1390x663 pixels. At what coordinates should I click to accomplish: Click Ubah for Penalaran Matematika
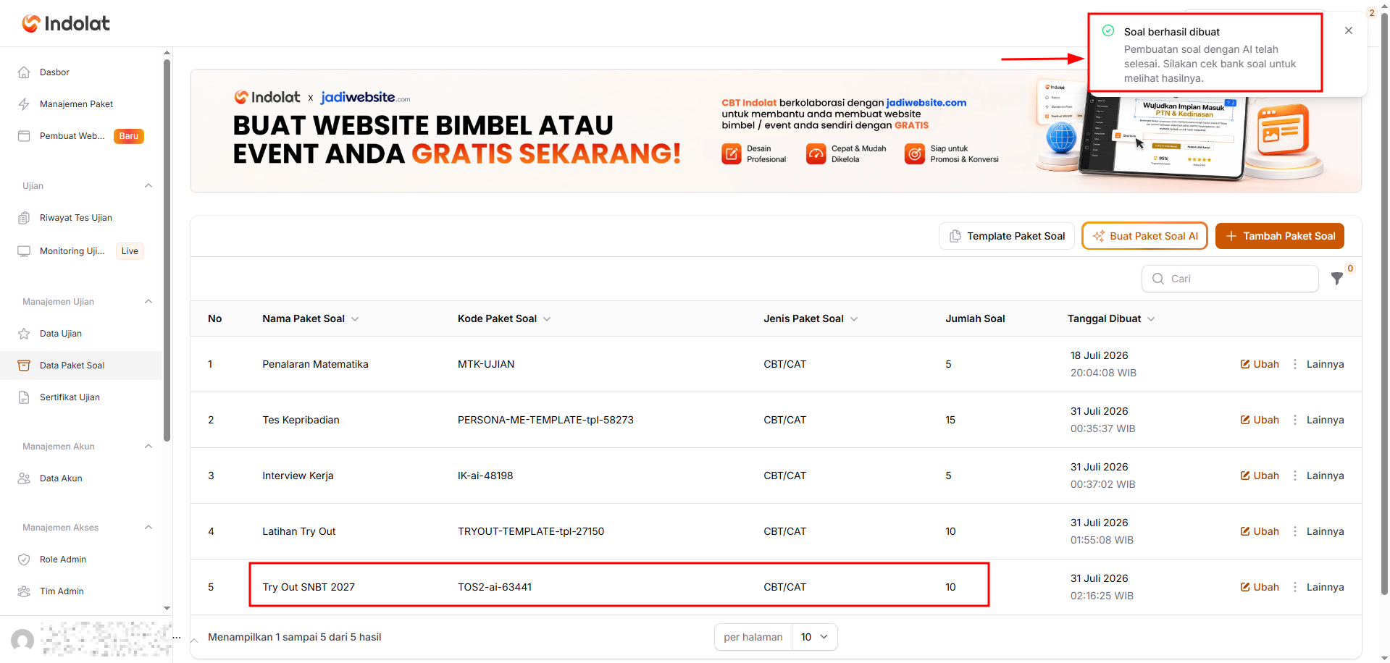pos(1260,364)
